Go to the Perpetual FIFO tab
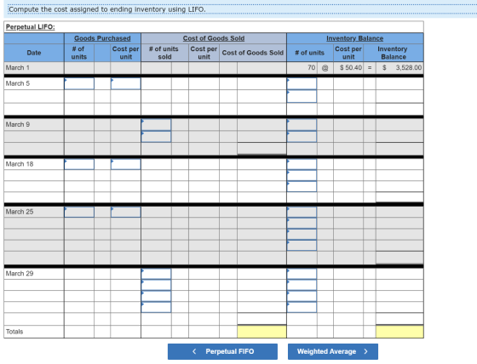This screenshot has width=477, height=364. (222, 351)
